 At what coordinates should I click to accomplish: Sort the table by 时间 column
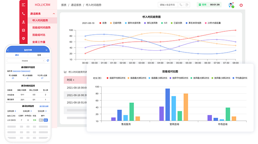70,80
